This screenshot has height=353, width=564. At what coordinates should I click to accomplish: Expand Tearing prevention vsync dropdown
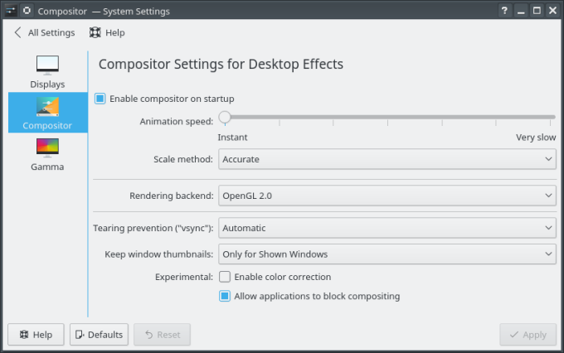tap(387, 228)
